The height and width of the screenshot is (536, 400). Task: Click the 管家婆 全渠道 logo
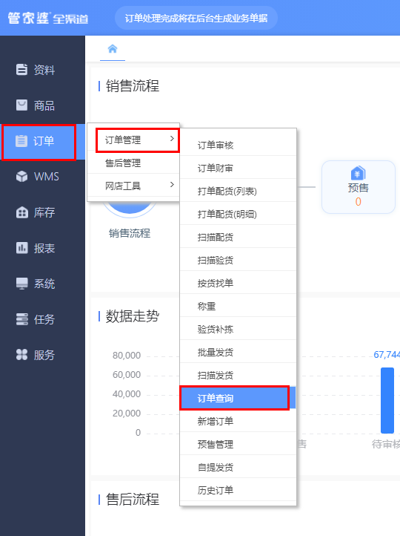coord(47,18)
